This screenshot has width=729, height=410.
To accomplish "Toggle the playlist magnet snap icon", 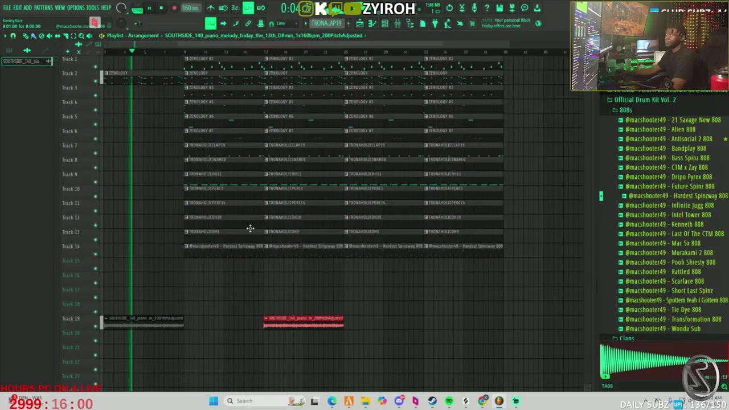I will click(x=13, y=36).
